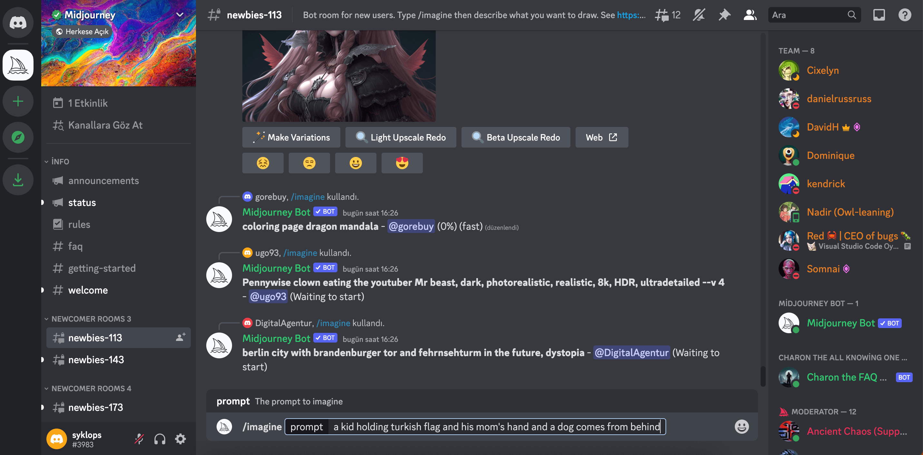Click the Add a Server plus icon
The height and width of the screenshot is (455, 923).
coord(18,102)
